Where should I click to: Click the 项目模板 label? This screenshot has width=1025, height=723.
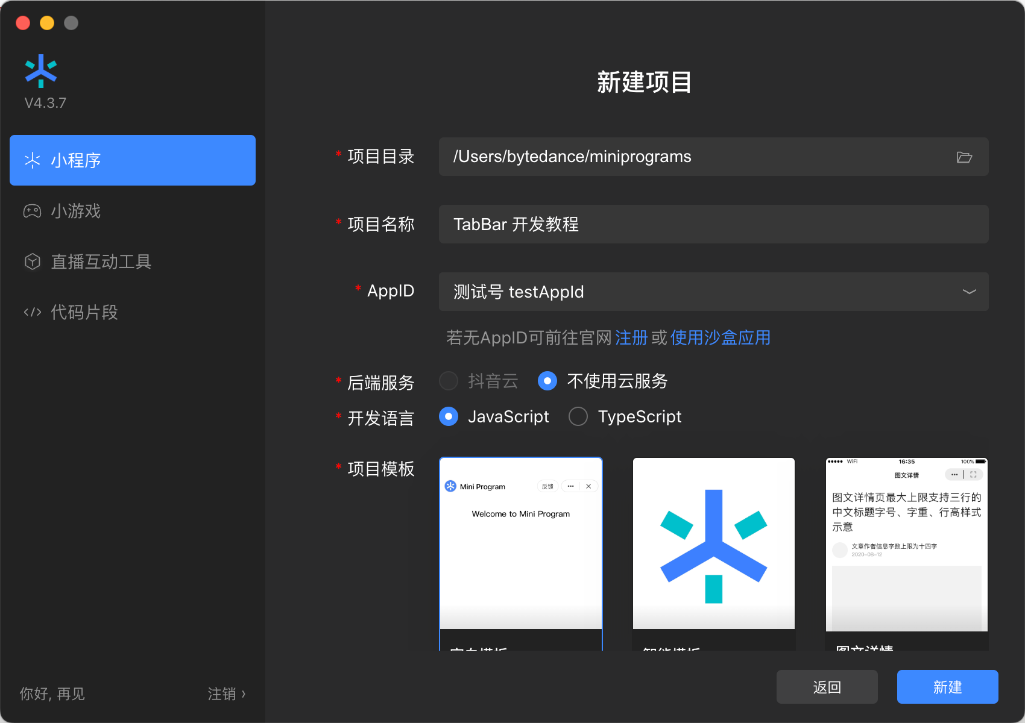point(380,469)
